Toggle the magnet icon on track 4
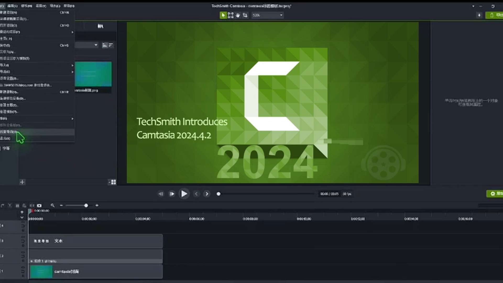Image resolution: width=503 pixels, height=283 pixels. click(23, 226)
